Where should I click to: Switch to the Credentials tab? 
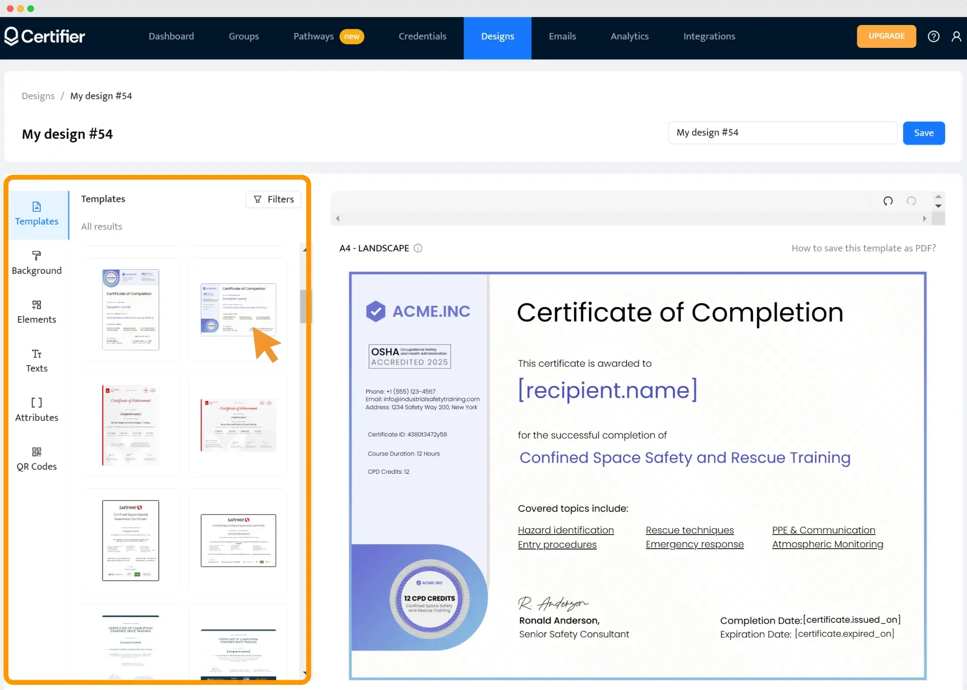coord(423,36)
